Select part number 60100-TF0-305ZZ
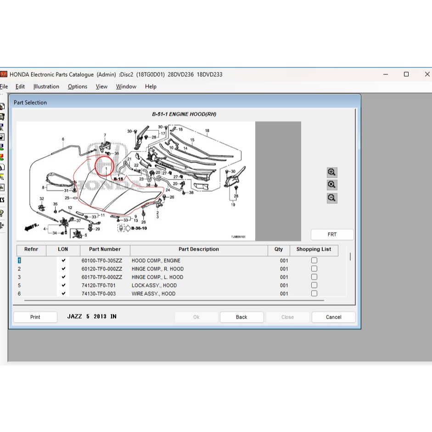Viewport: 432px width, 432px height. [x=101, y=261]
